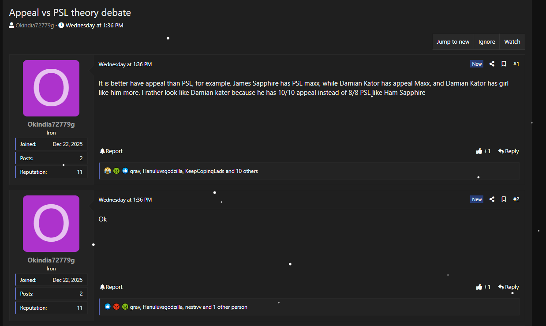The width and height of the screenshot is (546, 326).
Task: Open the Okindia72779g author link under thread title
Action: [34, 26]
